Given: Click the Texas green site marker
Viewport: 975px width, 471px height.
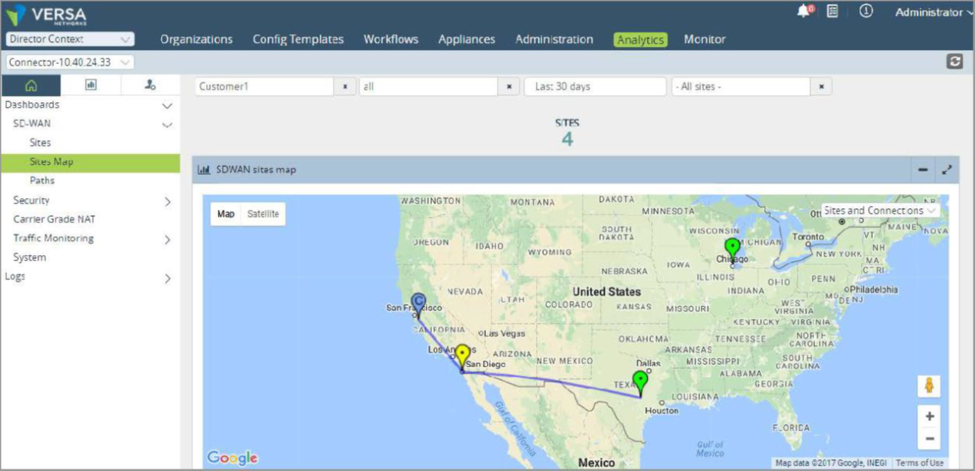Looking at the screenshot, I should click(640, 383).
